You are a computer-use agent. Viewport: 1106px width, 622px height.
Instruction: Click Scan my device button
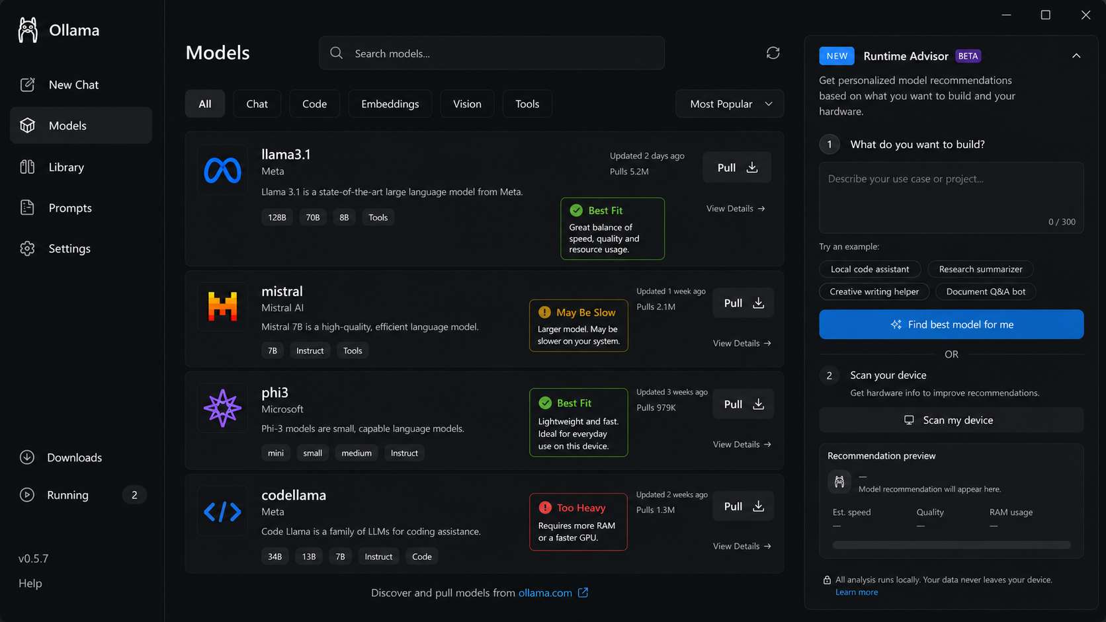(x=951, y=420)
